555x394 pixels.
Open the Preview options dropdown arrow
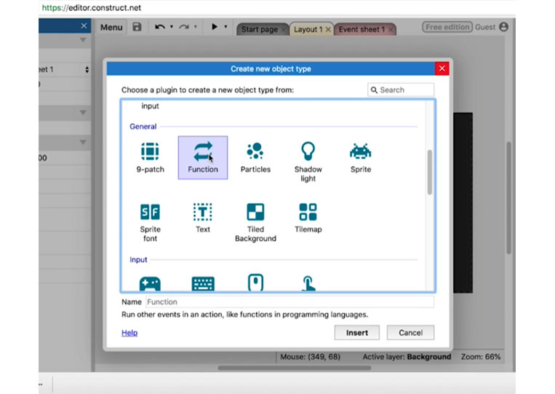point(225,27)
